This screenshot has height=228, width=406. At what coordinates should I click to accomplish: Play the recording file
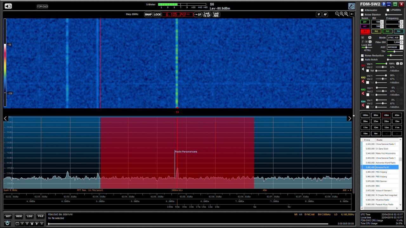click(37, 224)
